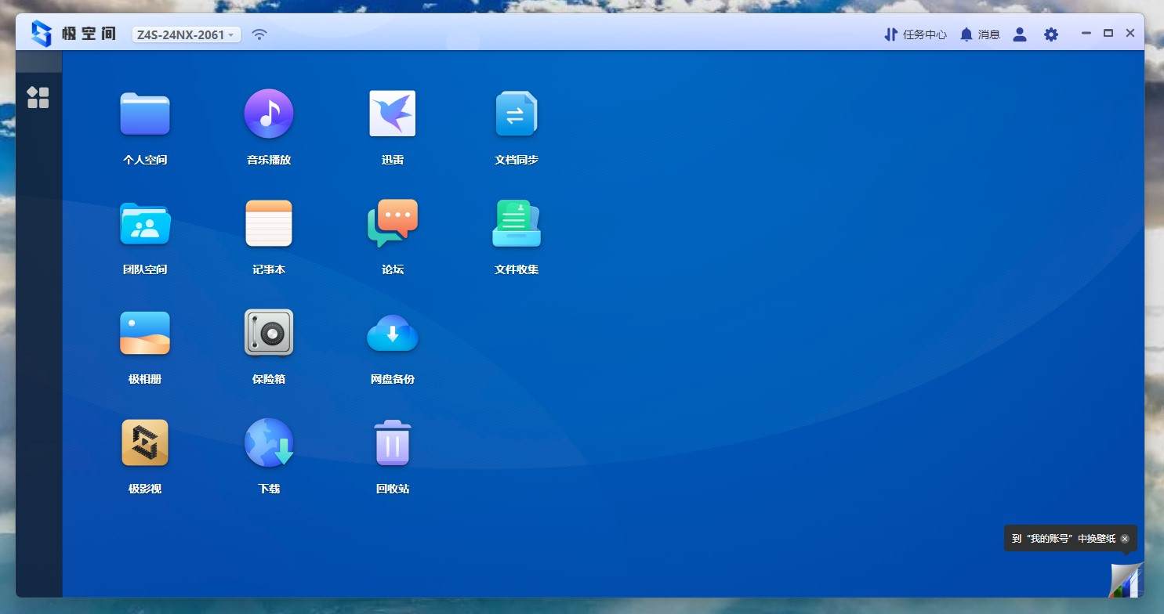Open the 论坛 forum app
Image resolution: width=1164 pixels, height=614 pixels.
click(x=393, y=224)
